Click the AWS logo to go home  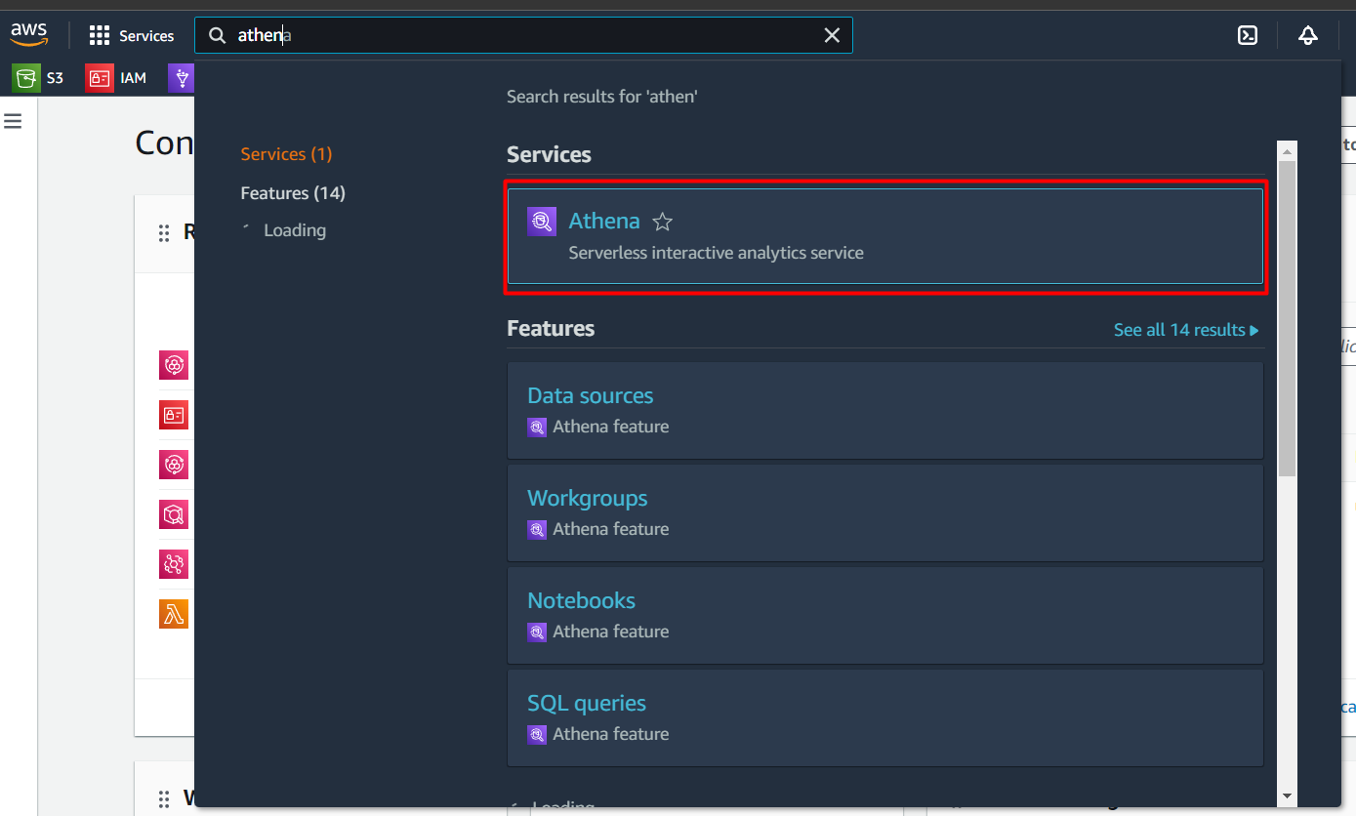[x=28, y=32]
